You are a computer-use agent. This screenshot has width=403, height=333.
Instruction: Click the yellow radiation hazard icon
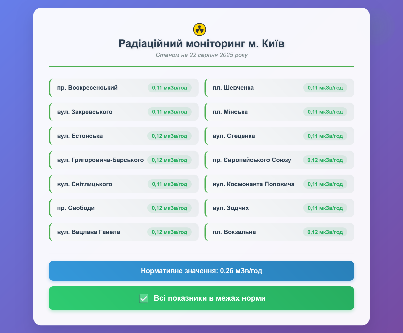pos(199,29)
